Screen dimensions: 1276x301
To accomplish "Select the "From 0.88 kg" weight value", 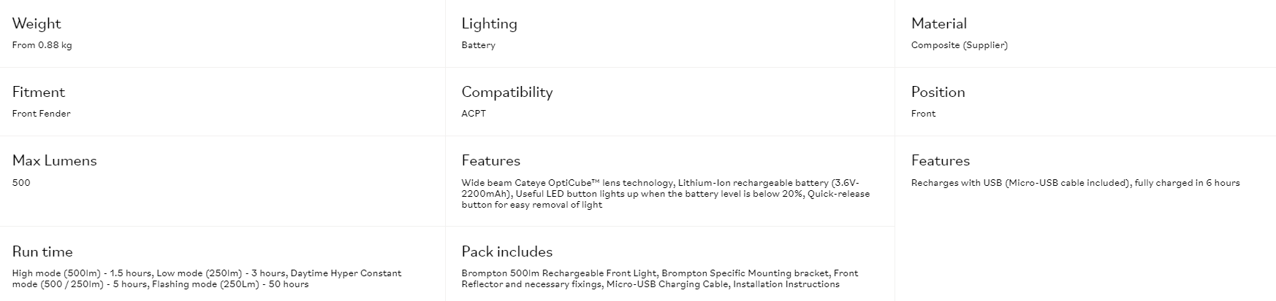I will [x=42, y=45].
